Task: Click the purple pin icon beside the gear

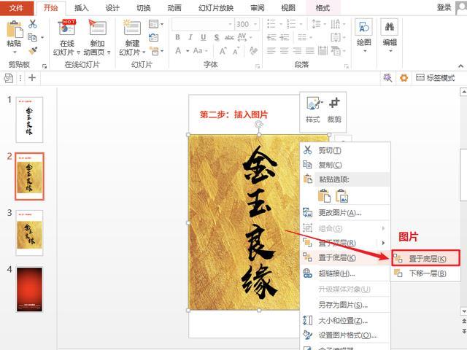Action: pyautogui.click(x=387, y=78)
